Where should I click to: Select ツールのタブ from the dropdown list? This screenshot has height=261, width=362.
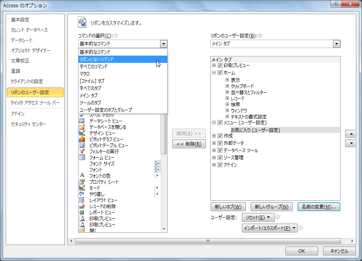(x=123, y=102)
